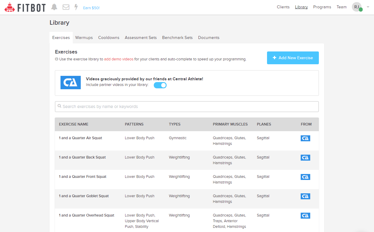The height and width of the screenshot is (232, 374).
Task: Click the lightning bolt activity icon
Action: 76,7
